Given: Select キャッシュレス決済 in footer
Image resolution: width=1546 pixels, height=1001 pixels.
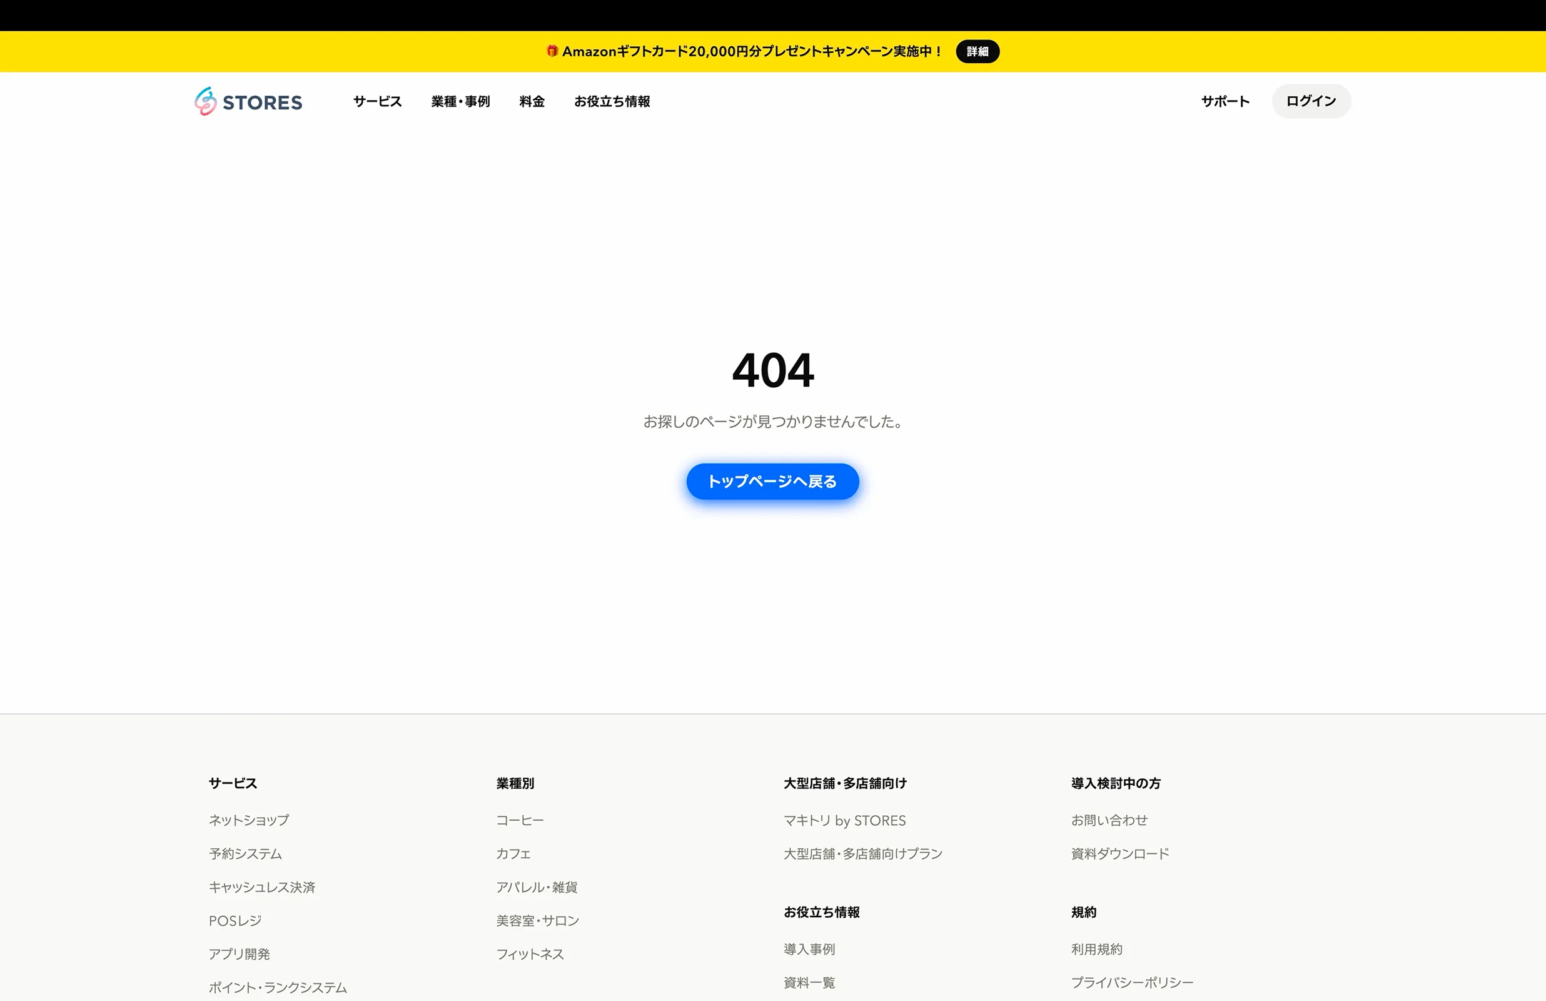Looking at the screenshot, I should coord(262,887).
